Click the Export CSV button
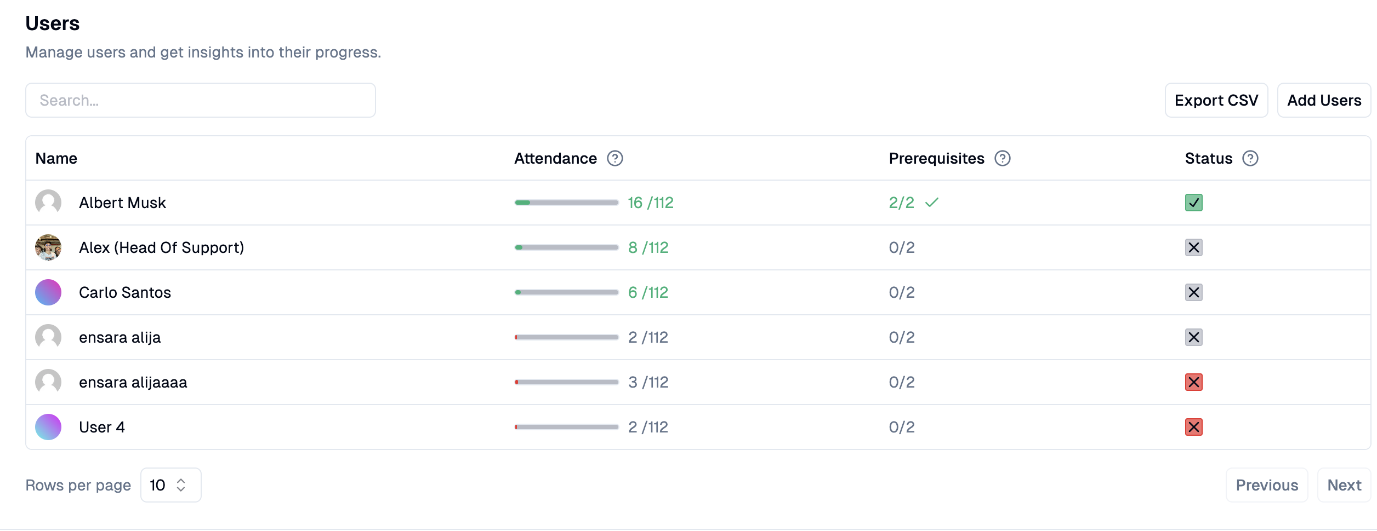The height and width of the screenshot is (531, 1377). [x=1216, y=100]
